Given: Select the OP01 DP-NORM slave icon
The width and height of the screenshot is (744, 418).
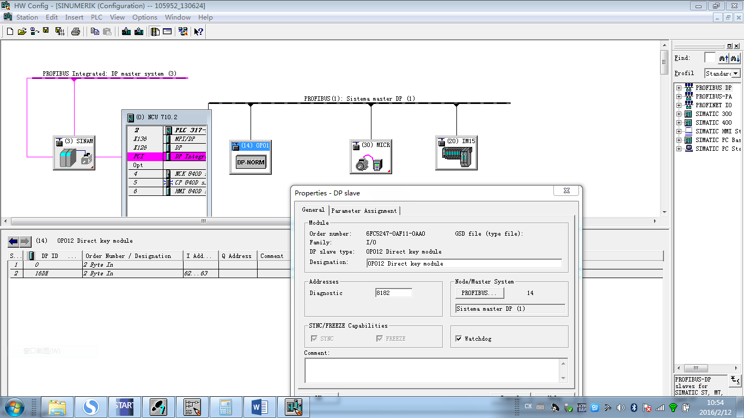Looking at the screenshot, I should [x=251, y=157].
